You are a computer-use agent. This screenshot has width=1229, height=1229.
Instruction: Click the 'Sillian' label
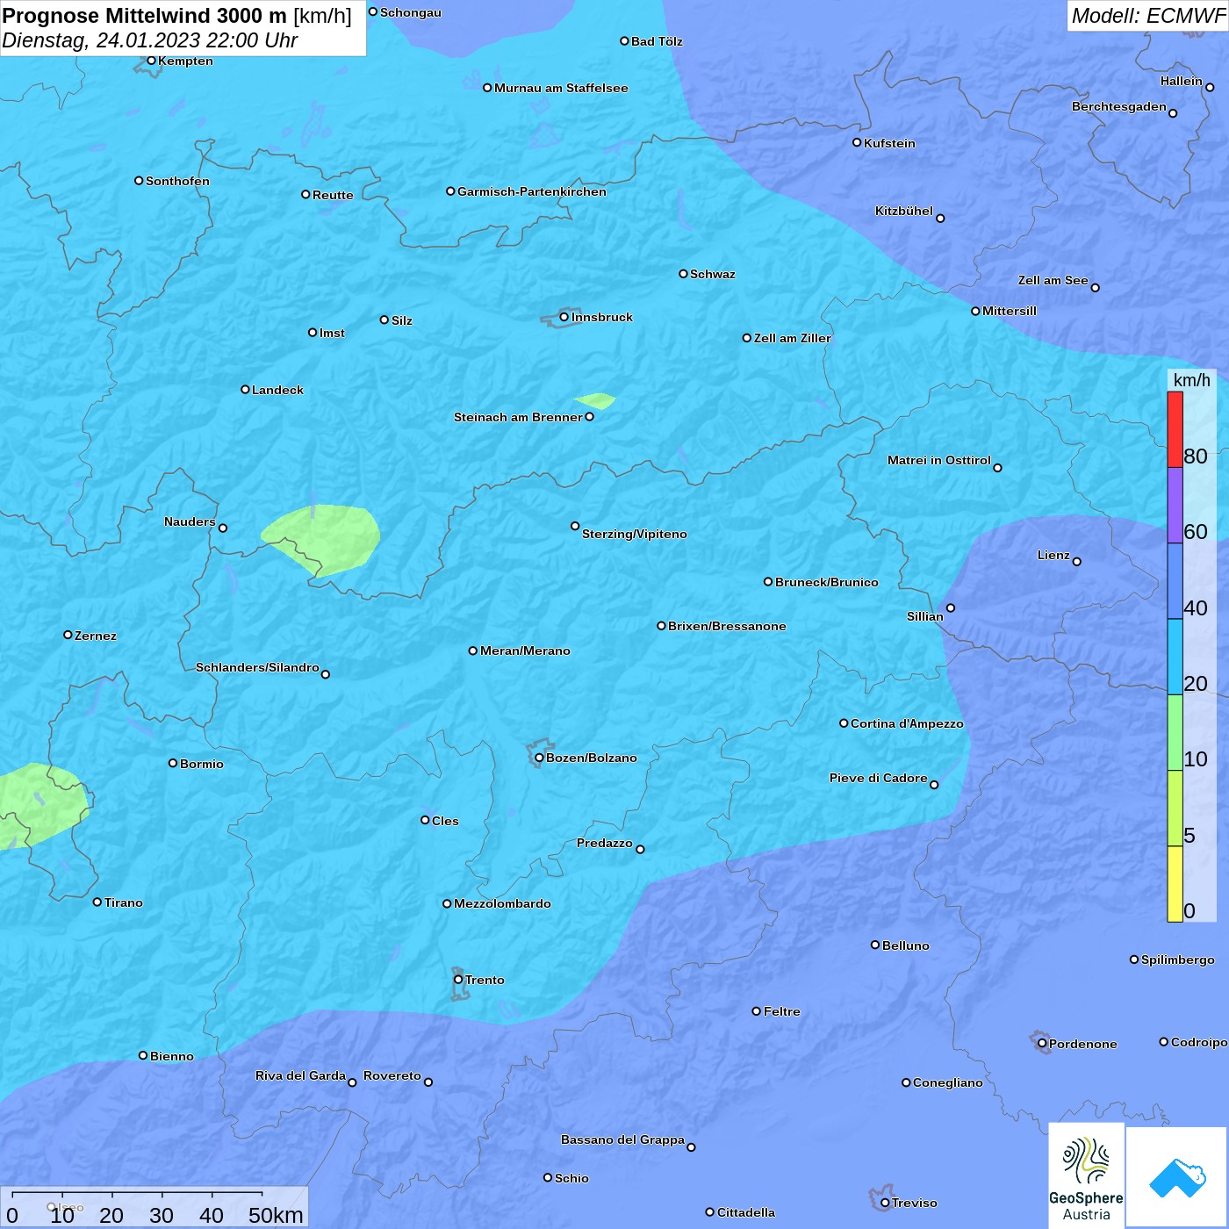(925, 616)
